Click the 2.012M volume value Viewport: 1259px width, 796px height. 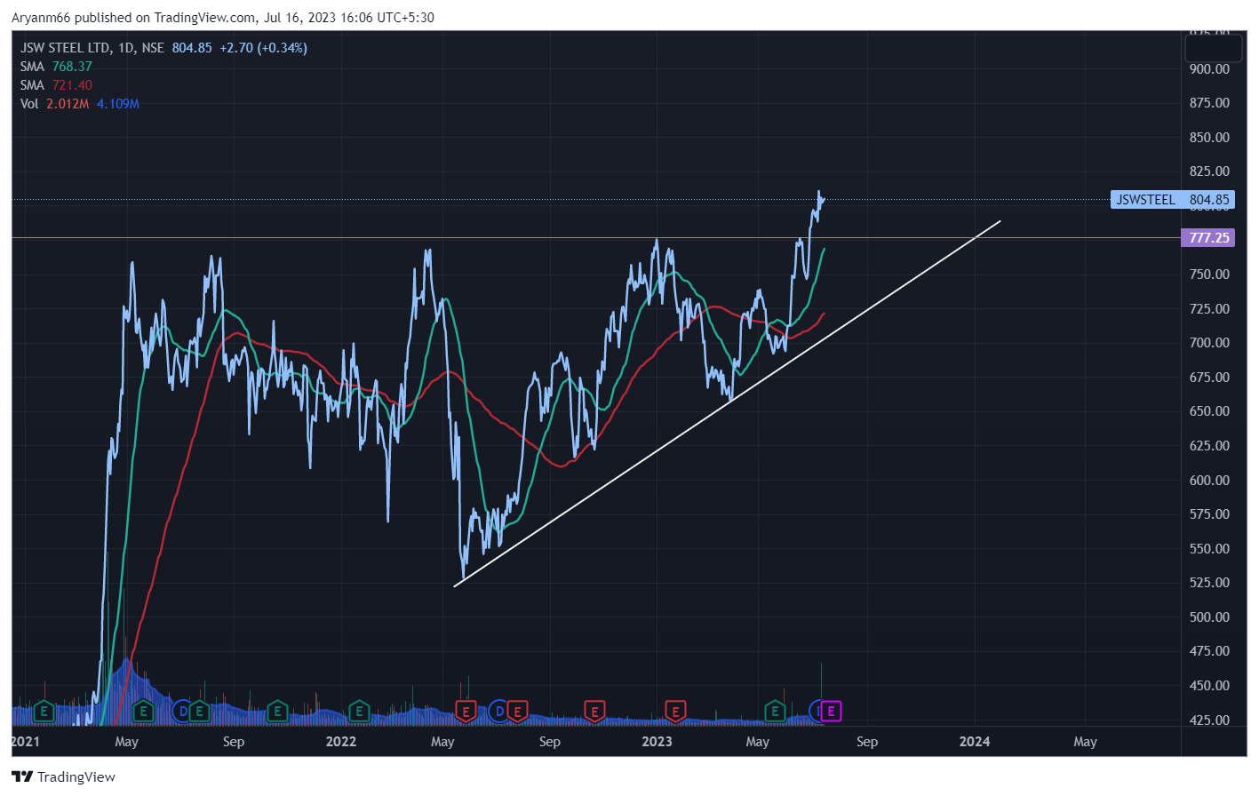coord(68,104)
